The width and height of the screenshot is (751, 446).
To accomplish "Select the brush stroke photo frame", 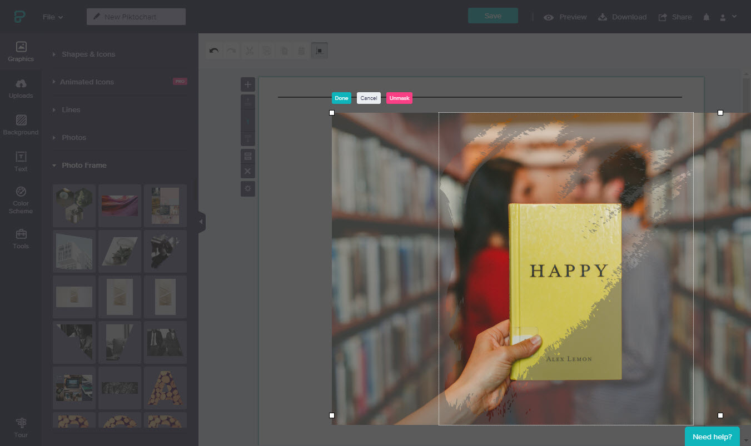I will pos(166,251).
